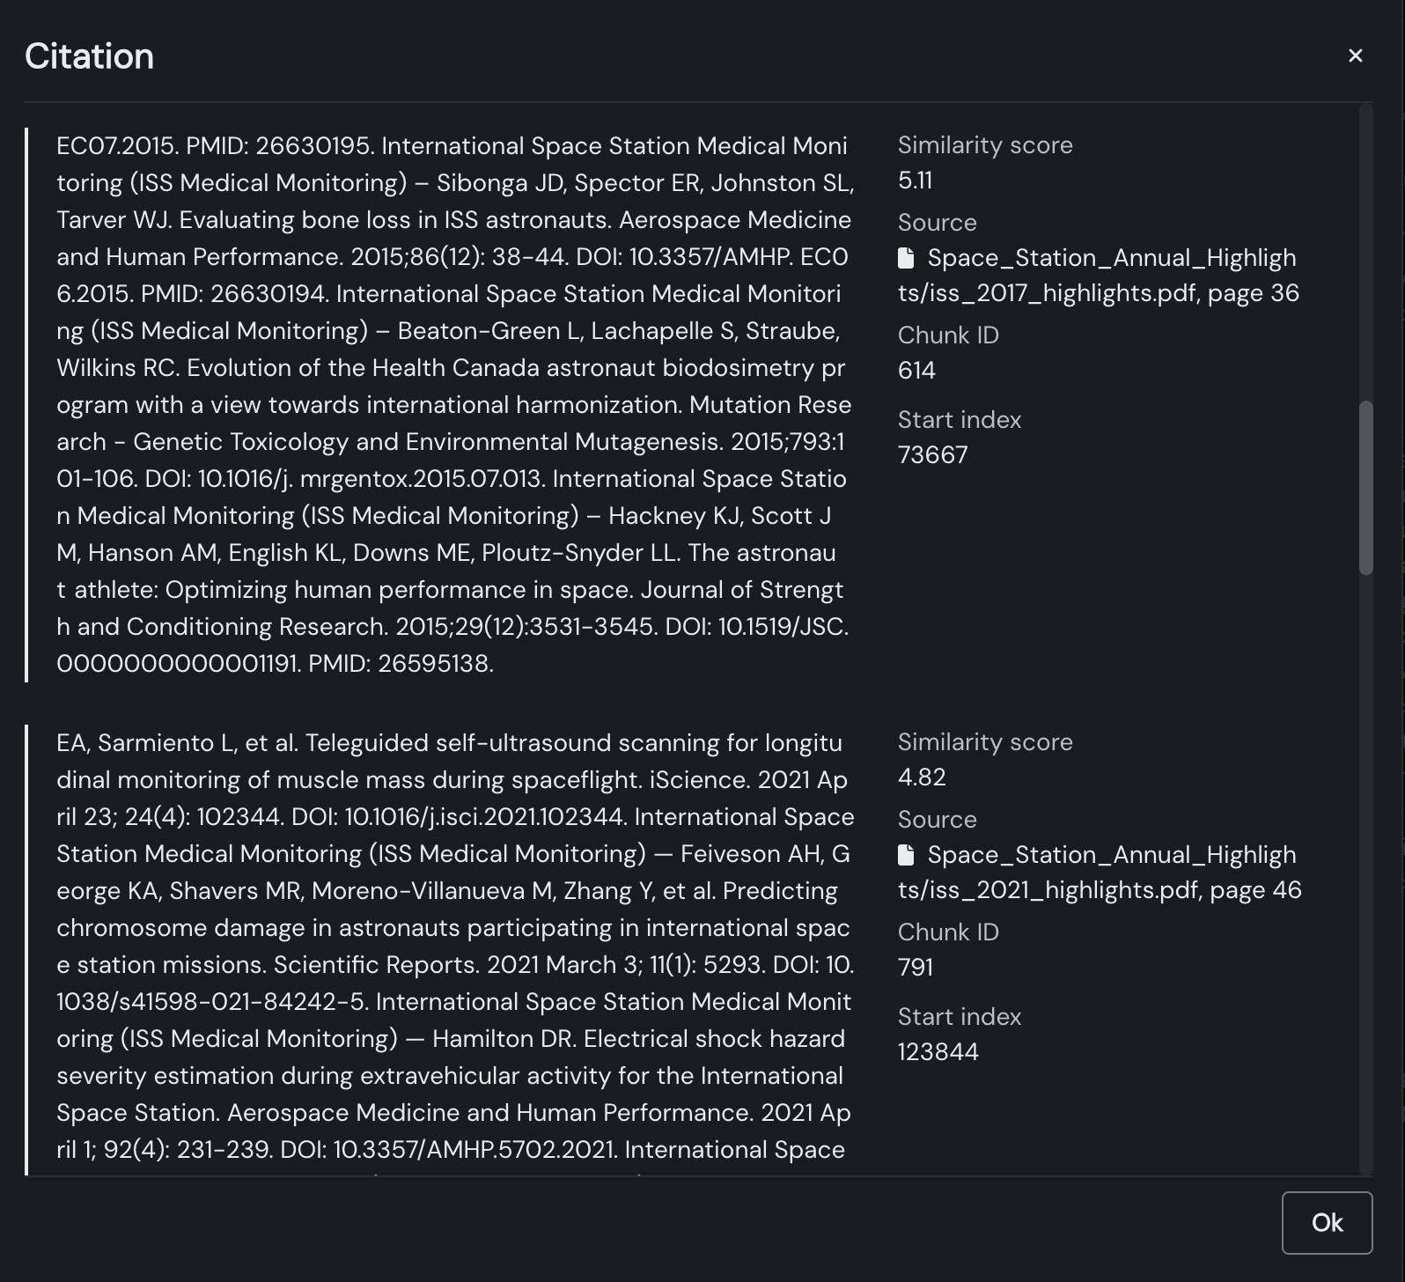Click the Chunk ID label above 614
1405x1282 pixels.
(x=948, y=335)
